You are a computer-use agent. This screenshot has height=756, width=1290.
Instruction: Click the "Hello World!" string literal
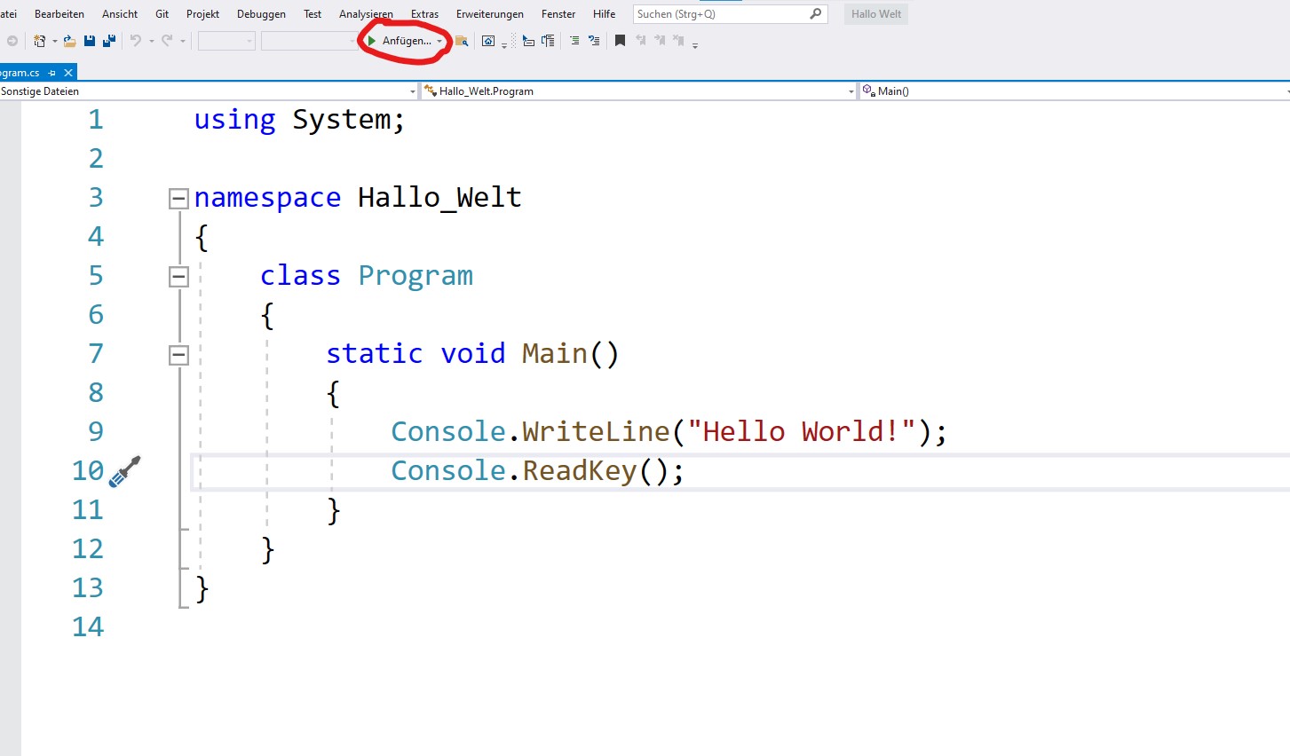[802, 431]
